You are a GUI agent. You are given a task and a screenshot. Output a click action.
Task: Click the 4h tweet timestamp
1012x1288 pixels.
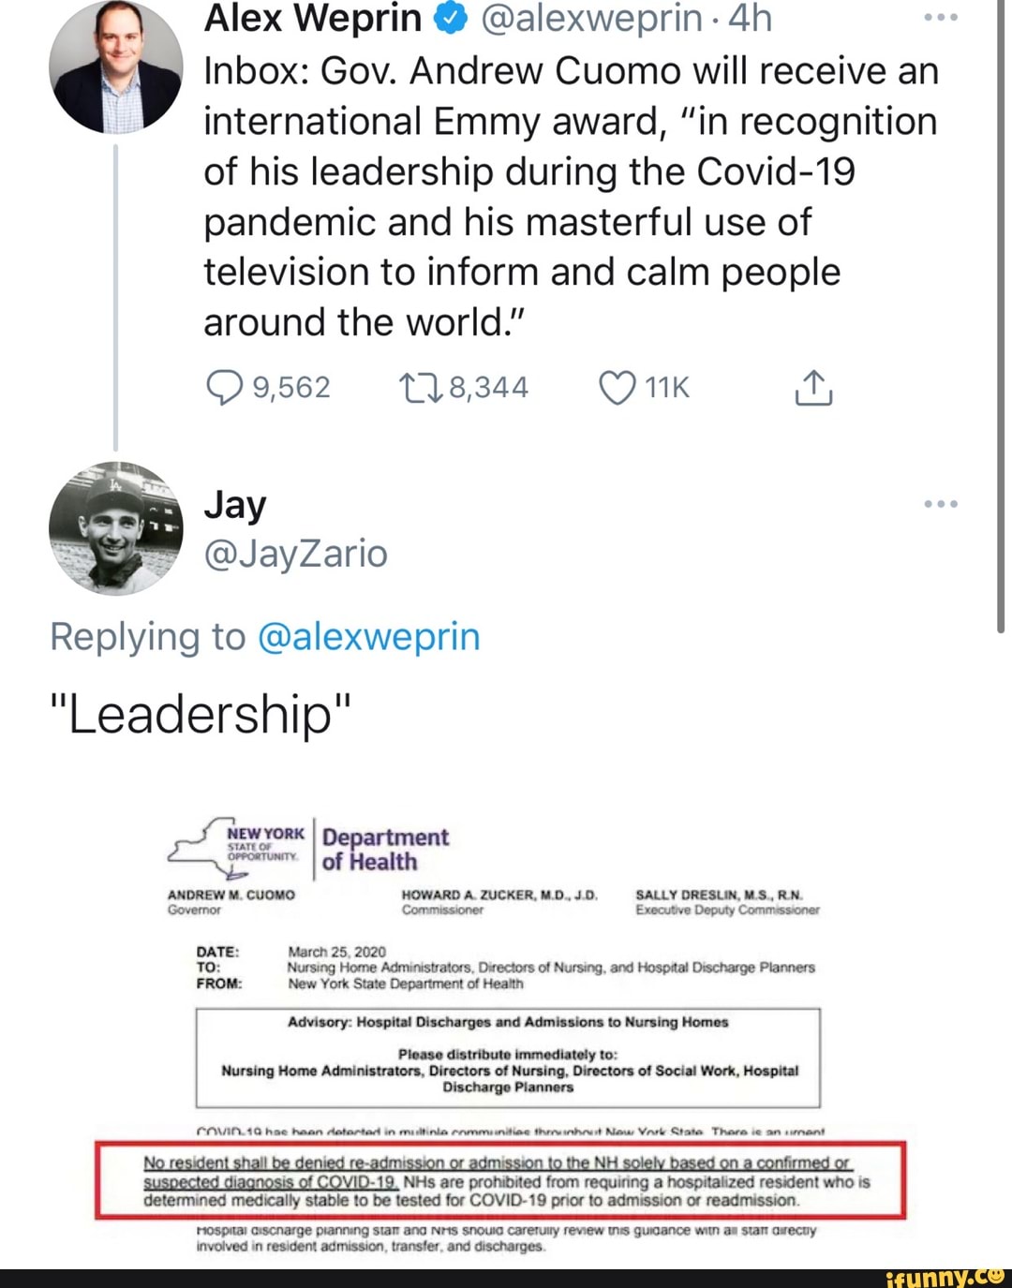750,18
